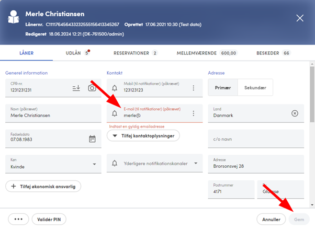Click the CPR-nr. import arrow icon
This screenshot has width=315, height=230.
(x=76, y=88)
